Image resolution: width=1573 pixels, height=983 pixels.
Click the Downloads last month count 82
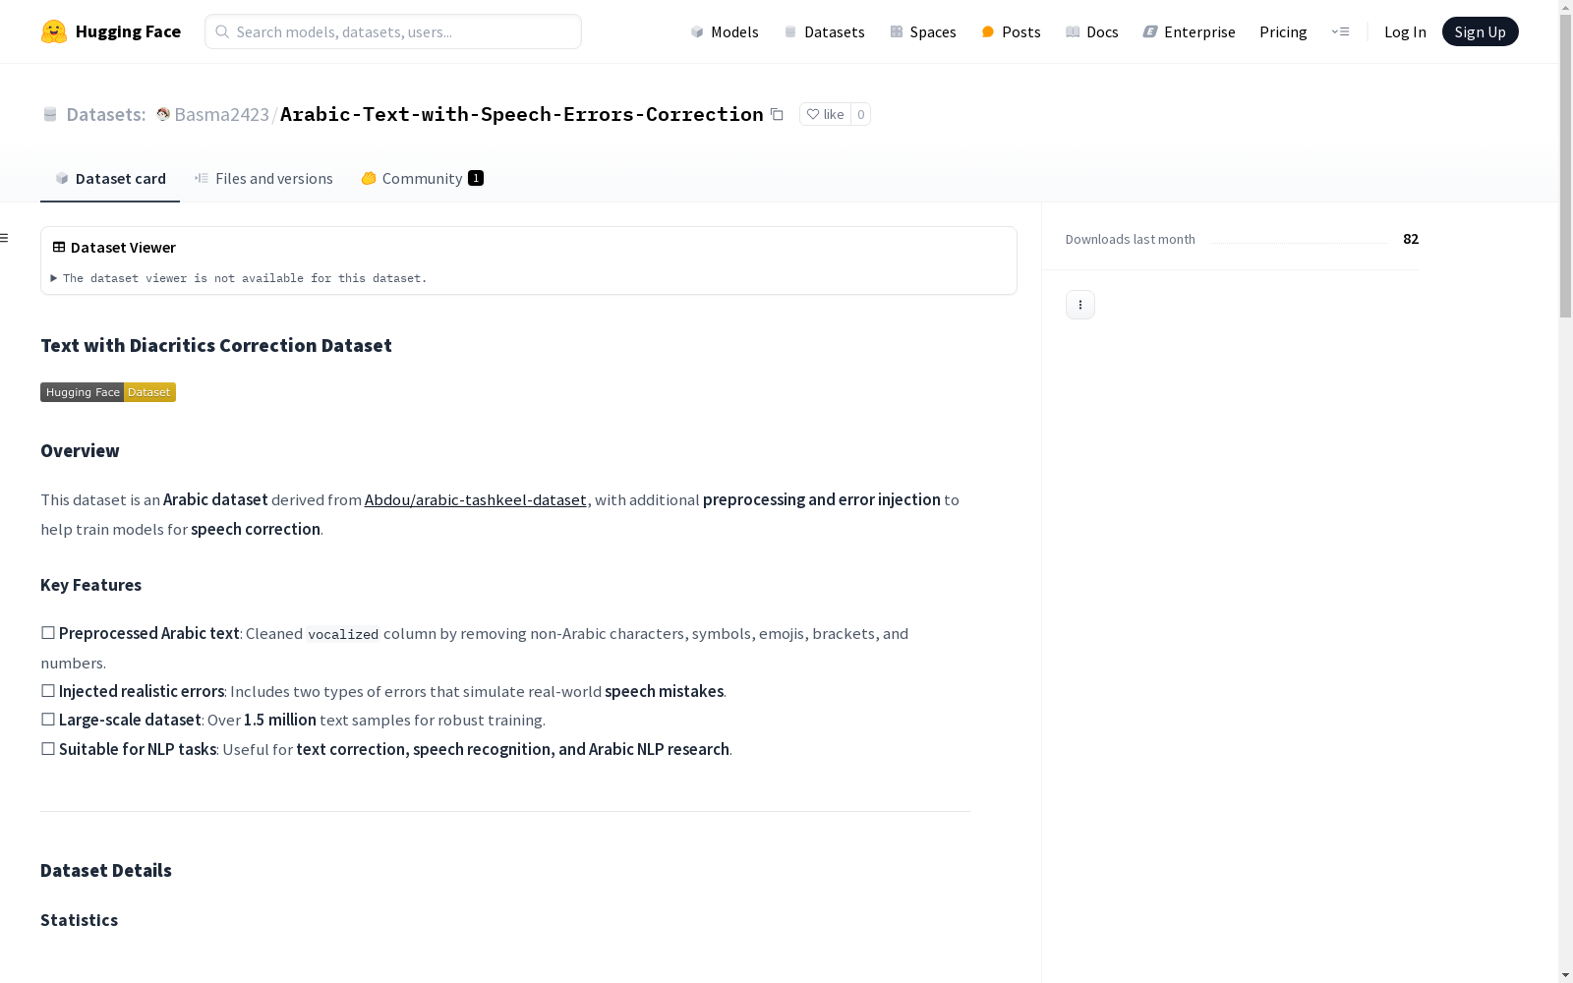pyautogui.click(x=1411, y=239)
